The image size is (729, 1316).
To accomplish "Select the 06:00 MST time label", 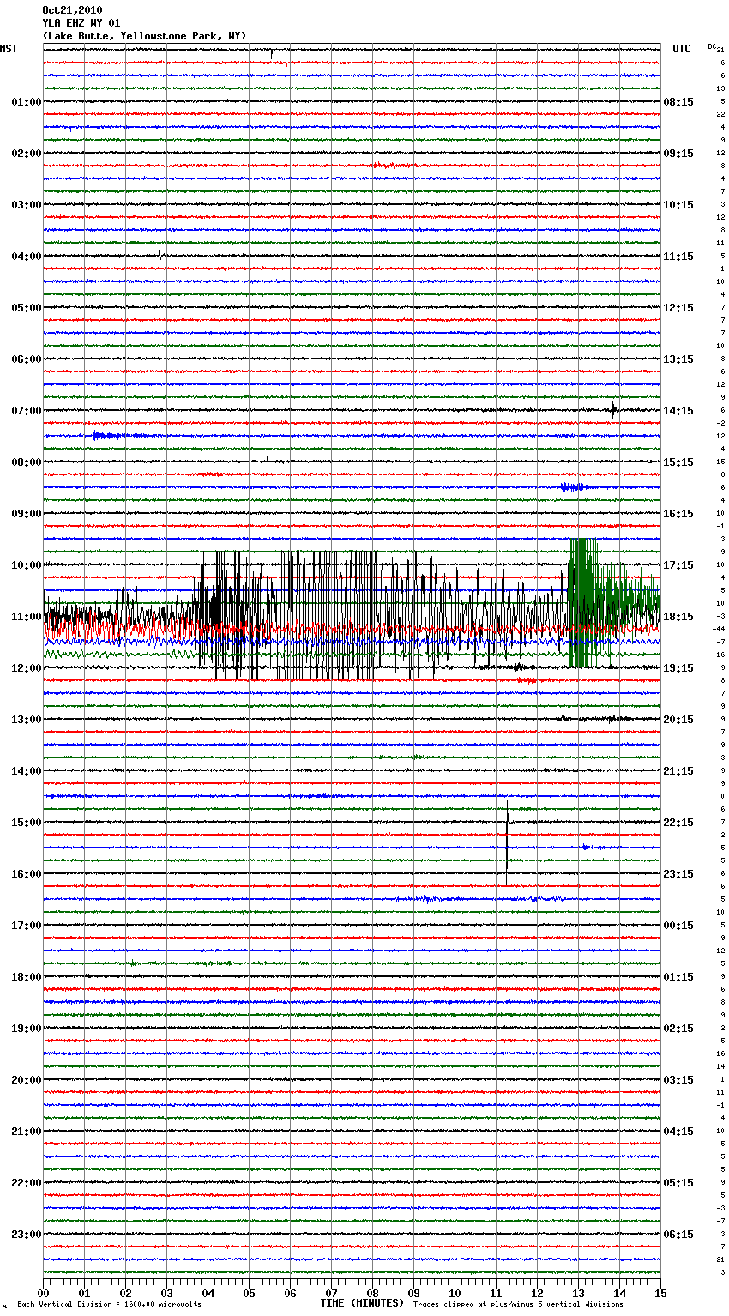I will 27,359.
